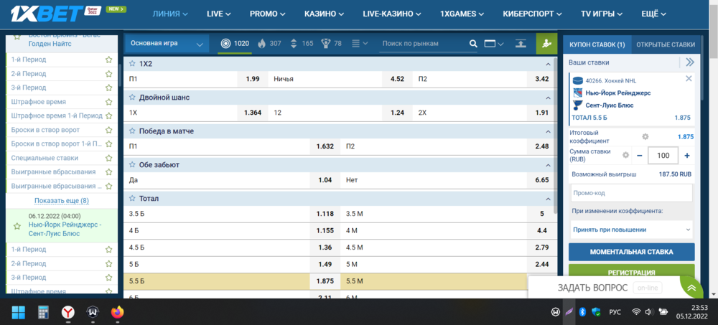Viewport: 718px width, 325px height.
Task: Collapse the 1X2 market section
Action: [x=547, y=64]
